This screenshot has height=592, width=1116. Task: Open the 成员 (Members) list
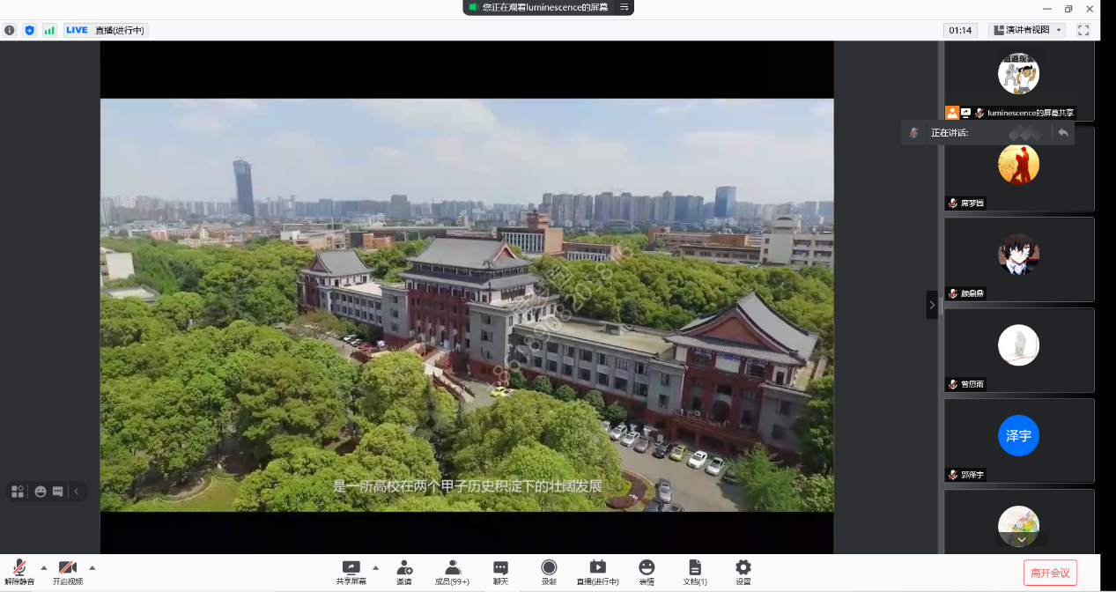point(452,571)
